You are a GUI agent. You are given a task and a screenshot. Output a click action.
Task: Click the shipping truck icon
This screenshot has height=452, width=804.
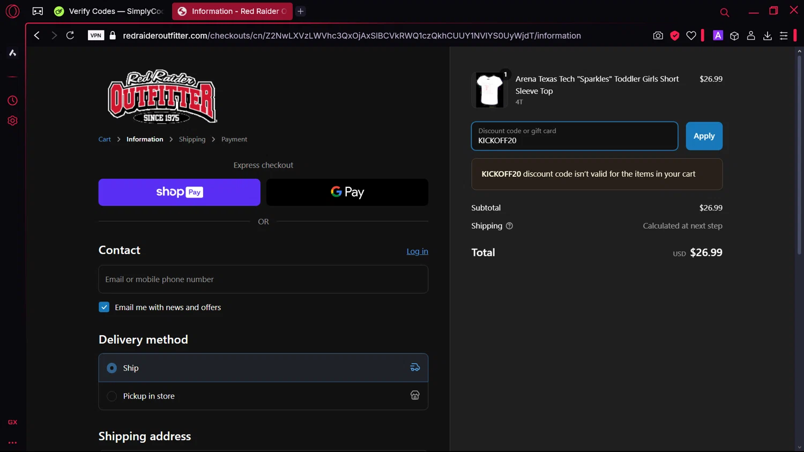(x=415, y=367)
